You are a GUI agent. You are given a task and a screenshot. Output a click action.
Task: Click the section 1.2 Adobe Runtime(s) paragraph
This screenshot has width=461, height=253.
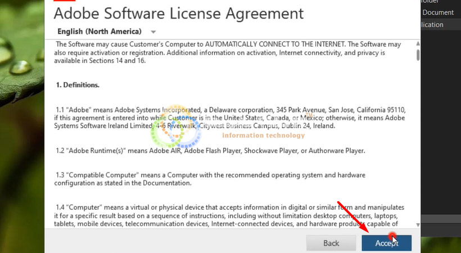pos(210,151)
